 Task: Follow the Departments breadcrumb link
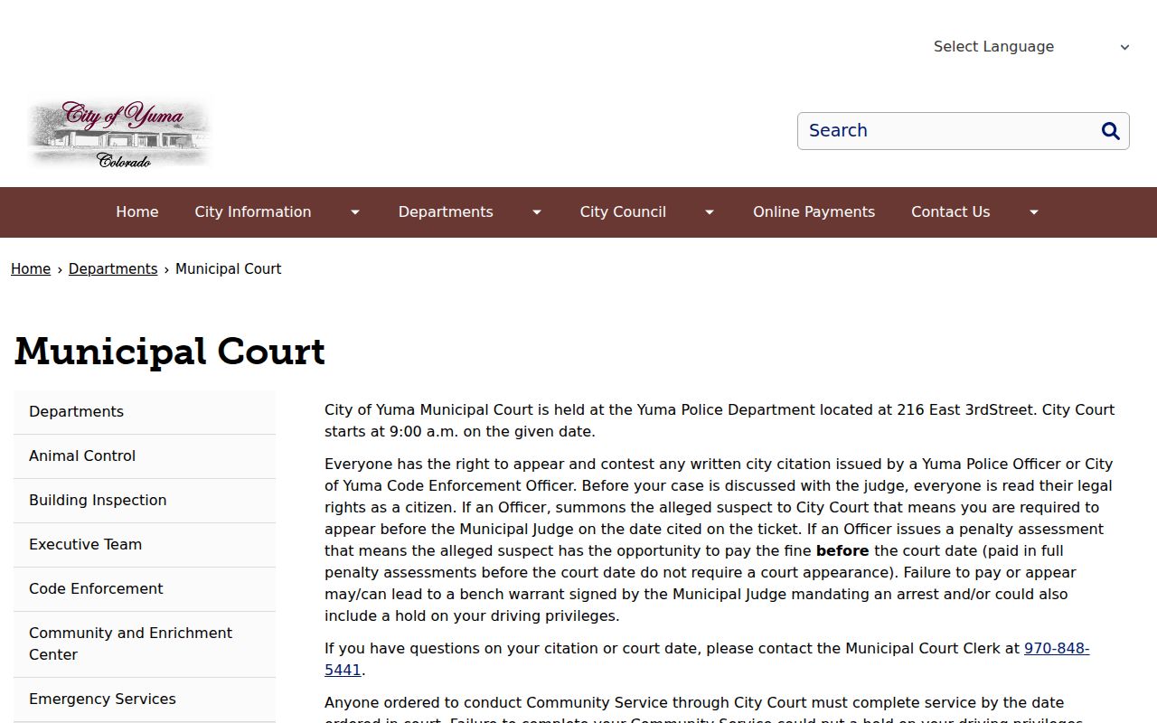click(113, 268)
